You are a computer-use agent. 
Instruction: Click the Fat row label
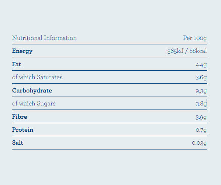pyautogui.click(x=17, y=64)
